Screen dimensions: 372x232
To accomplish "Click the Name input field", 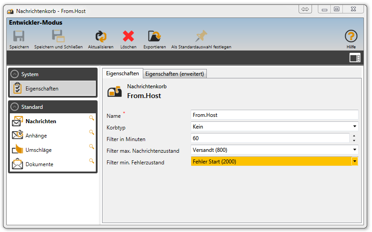I will 274,115.
